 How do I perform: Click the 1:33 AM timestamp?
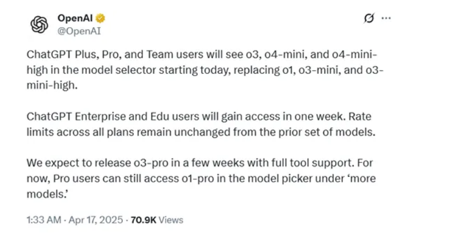click(44, 220)
